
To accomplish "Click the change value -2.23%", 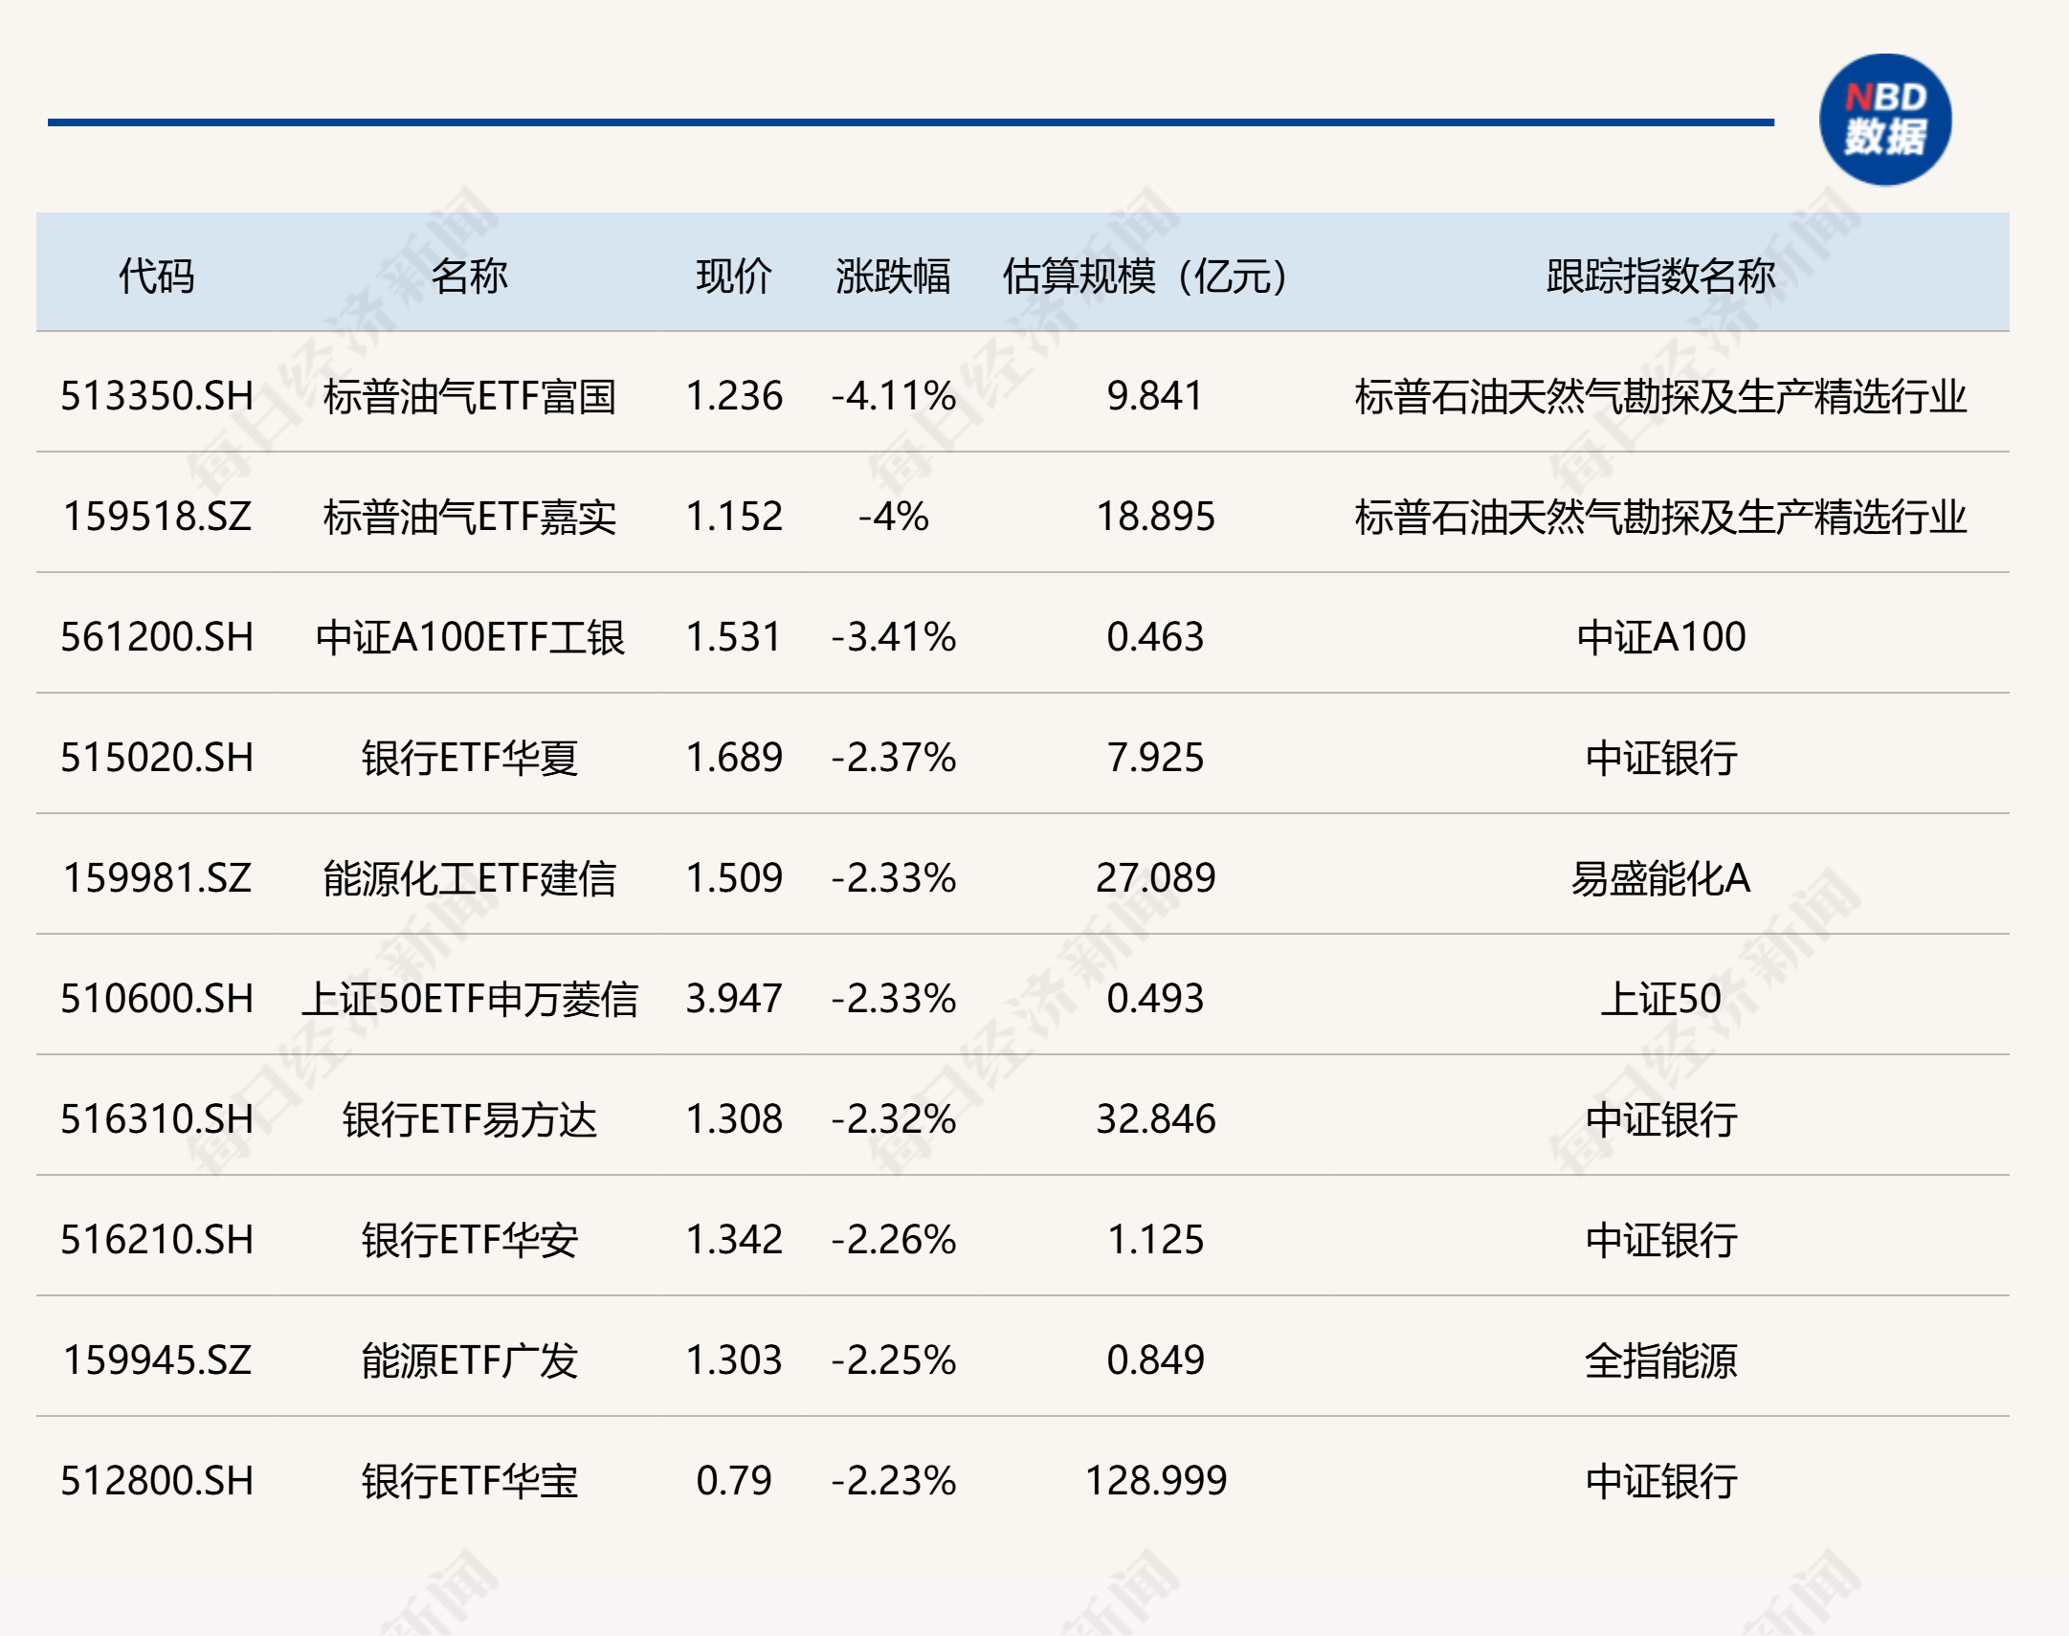I will tap(893, 1482).
